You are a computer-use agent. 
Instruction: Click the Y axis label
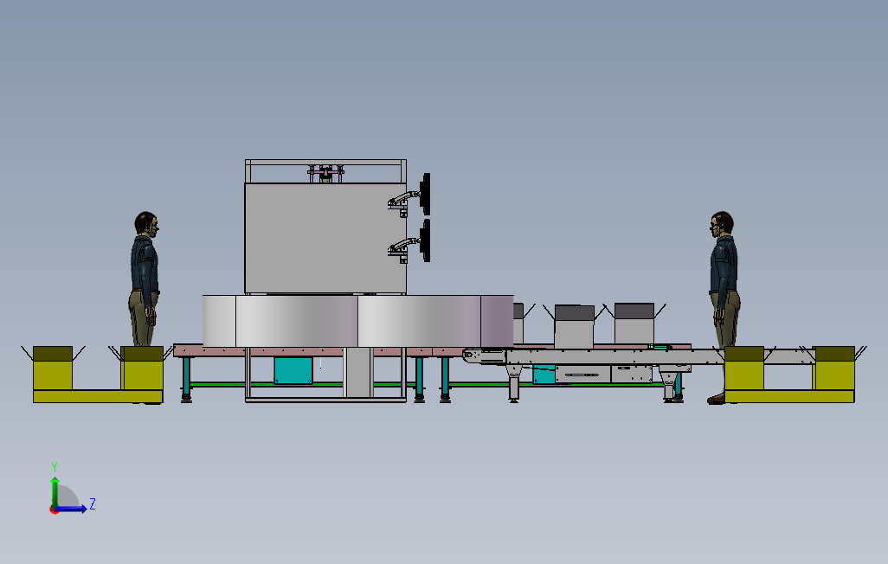[55, 467]
